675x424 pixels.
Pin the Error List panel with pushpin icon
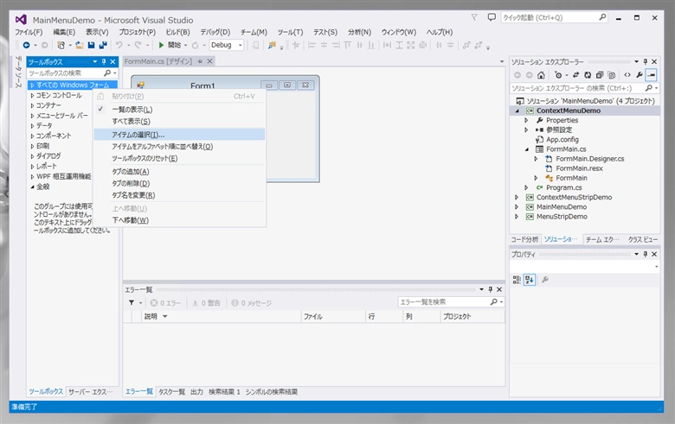[491, 289]
